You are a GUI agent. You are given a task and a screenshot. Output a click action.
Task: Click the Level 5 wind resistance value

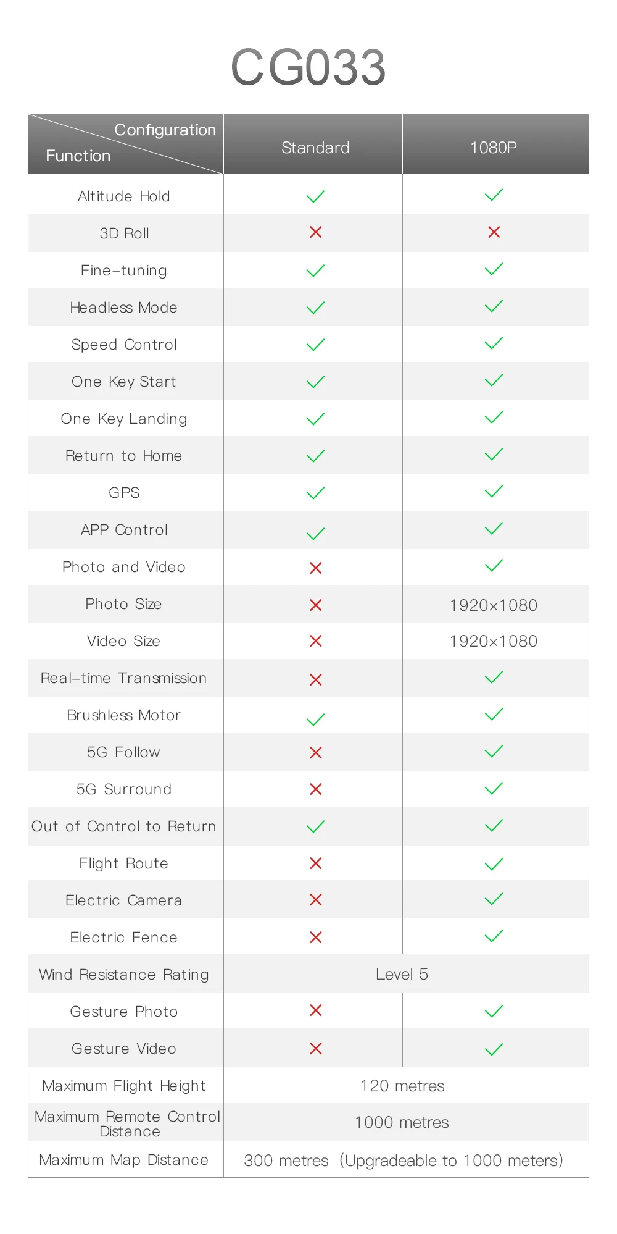402,974
